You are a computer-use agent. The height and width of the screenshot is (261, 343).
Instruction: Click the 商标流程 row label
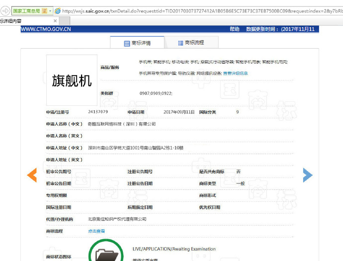tap(55, 231)
